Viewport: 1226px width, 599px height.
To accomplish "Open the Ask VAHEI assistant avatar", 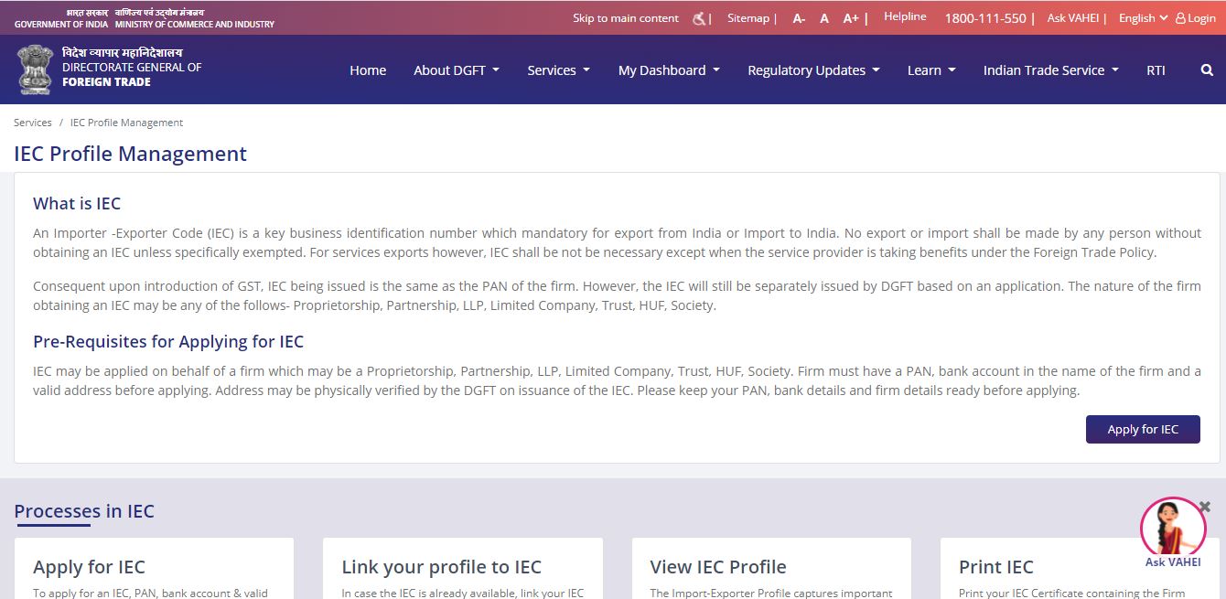I will pos(1172,527).
